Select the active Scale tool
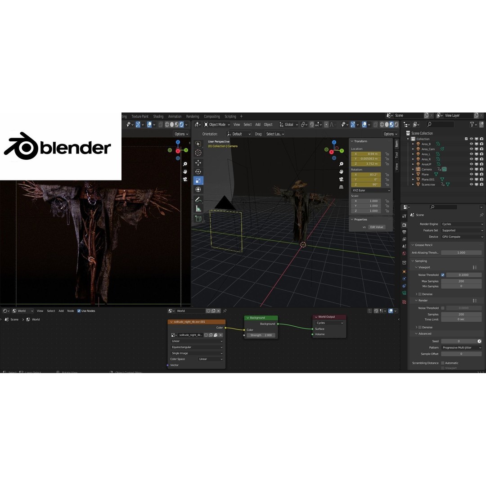The width and height of the screenshot is (486, 486). point(198,181)
